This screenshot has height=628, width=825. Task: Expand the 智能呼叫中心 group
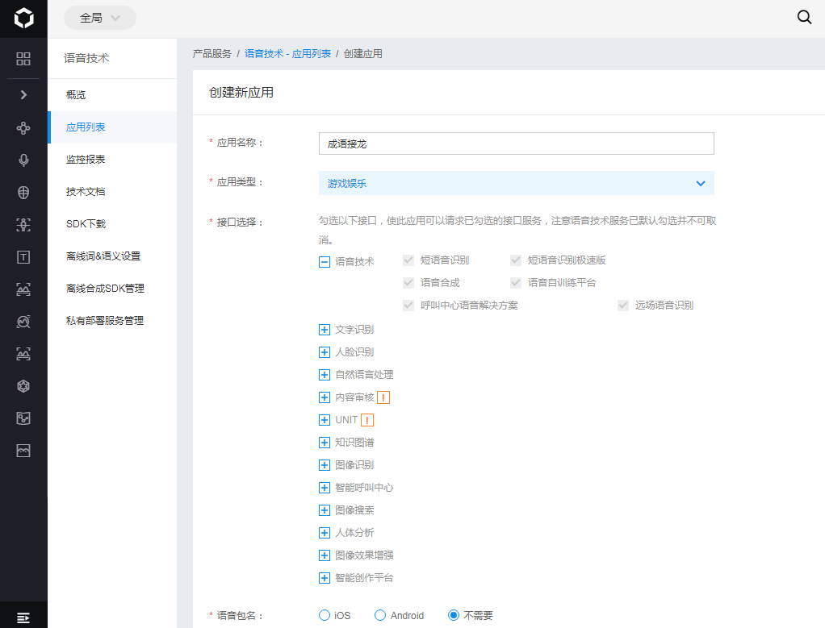325,489
